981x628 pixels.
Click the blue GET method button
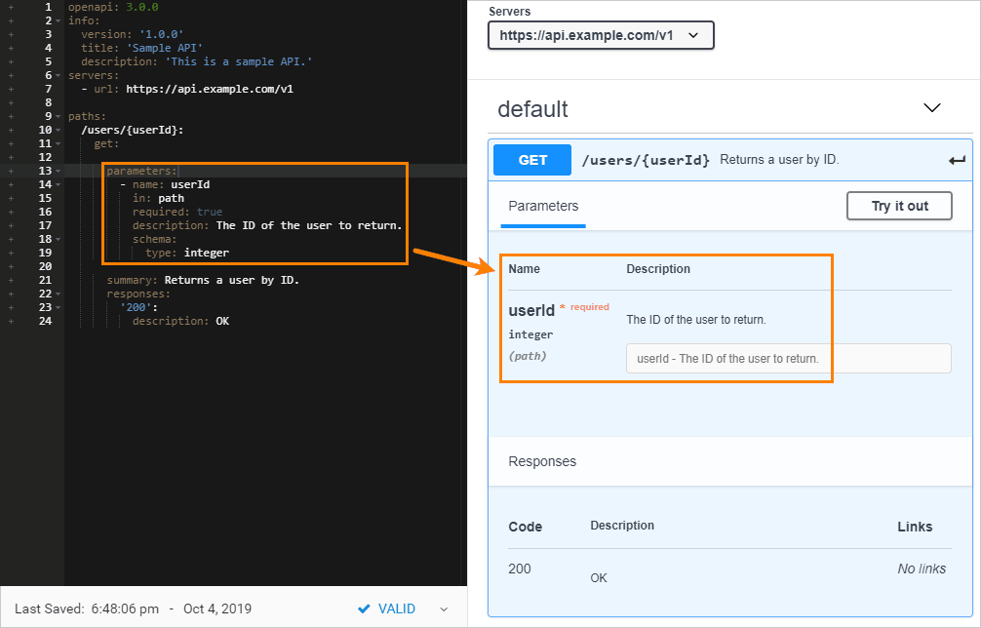(x=532, y=160)
